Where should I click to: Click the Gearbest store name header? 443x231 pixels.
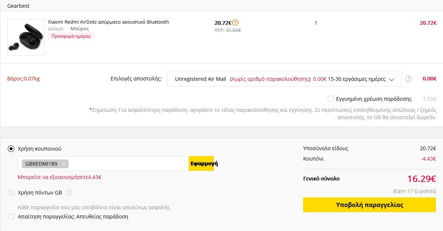point(18,6)
